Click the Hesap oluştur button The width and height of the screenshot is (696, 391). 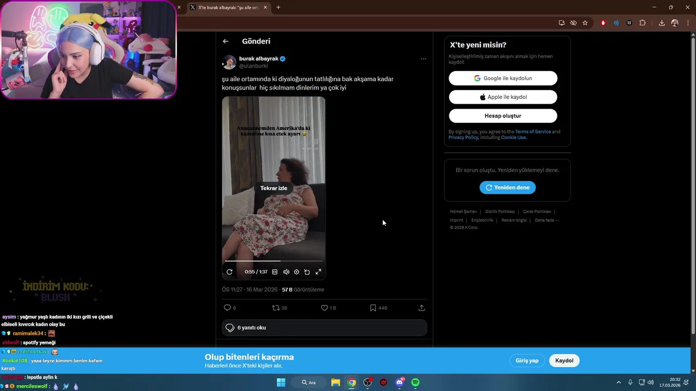coord(503,116)
